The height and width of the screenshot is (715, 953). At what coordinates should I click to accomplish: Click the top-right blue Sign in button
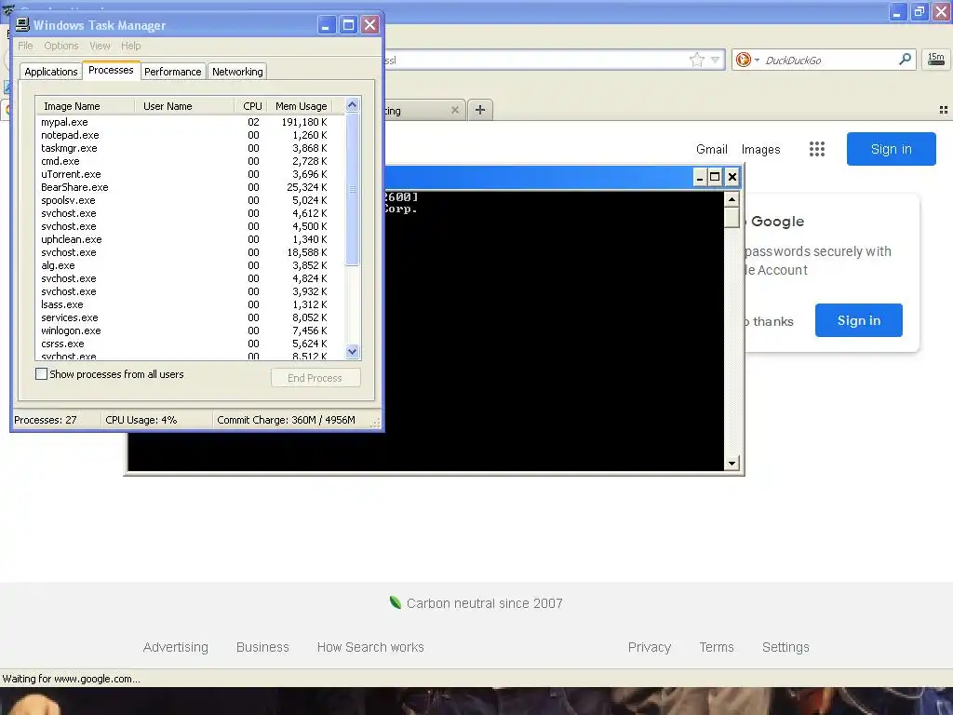[891, 149]
